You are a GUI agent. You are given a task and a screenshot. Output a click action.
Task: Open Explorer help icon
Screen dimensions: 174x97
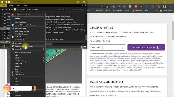click(x=85, y=5)
